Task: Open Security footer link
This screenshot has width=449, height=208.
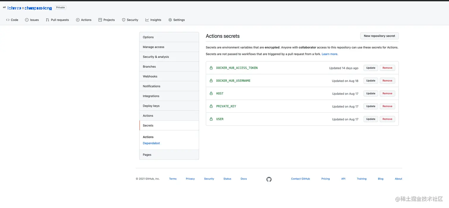Action: coord(209,179)
